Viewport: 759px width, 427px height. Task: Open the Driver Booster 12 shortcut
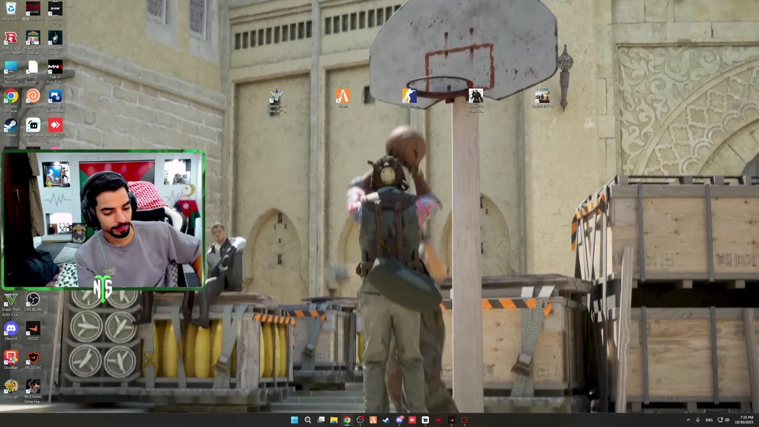point(33,72)
